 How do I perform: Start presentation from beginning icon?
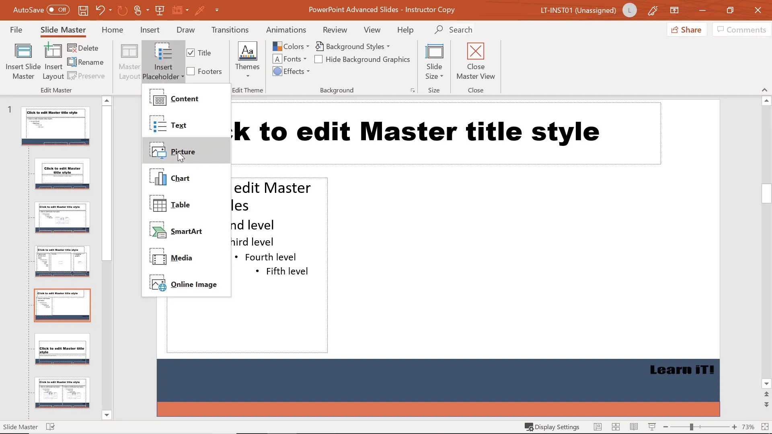coord(160,10)
